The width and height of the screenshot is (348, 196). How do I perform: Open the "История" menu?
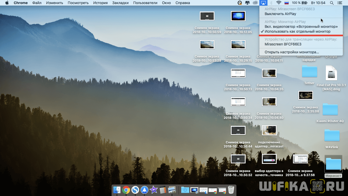click(x=100, y=3)
